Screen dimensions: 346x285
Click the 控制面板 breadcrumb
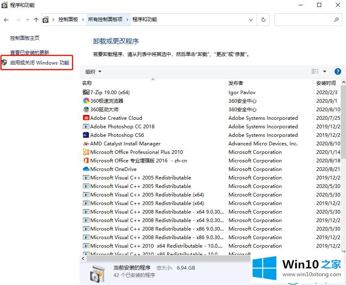tap(68, 19)
